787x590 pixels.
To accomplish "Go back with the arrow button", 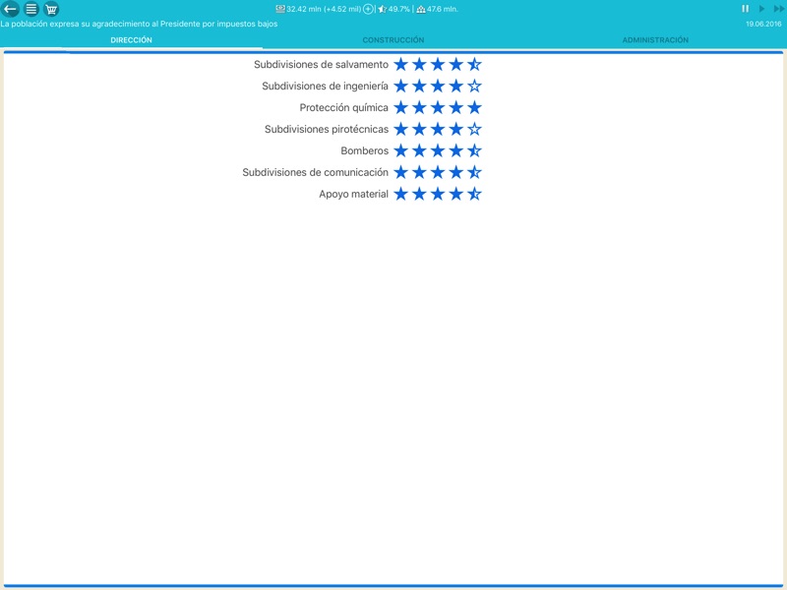I will click(x=10, y=9).
